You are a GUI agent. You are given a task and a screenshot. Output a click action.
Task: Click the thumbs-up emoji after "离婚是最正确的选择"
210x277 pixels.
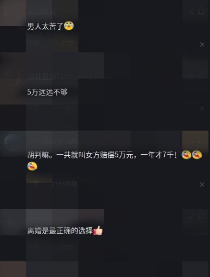tap(98, 230)
